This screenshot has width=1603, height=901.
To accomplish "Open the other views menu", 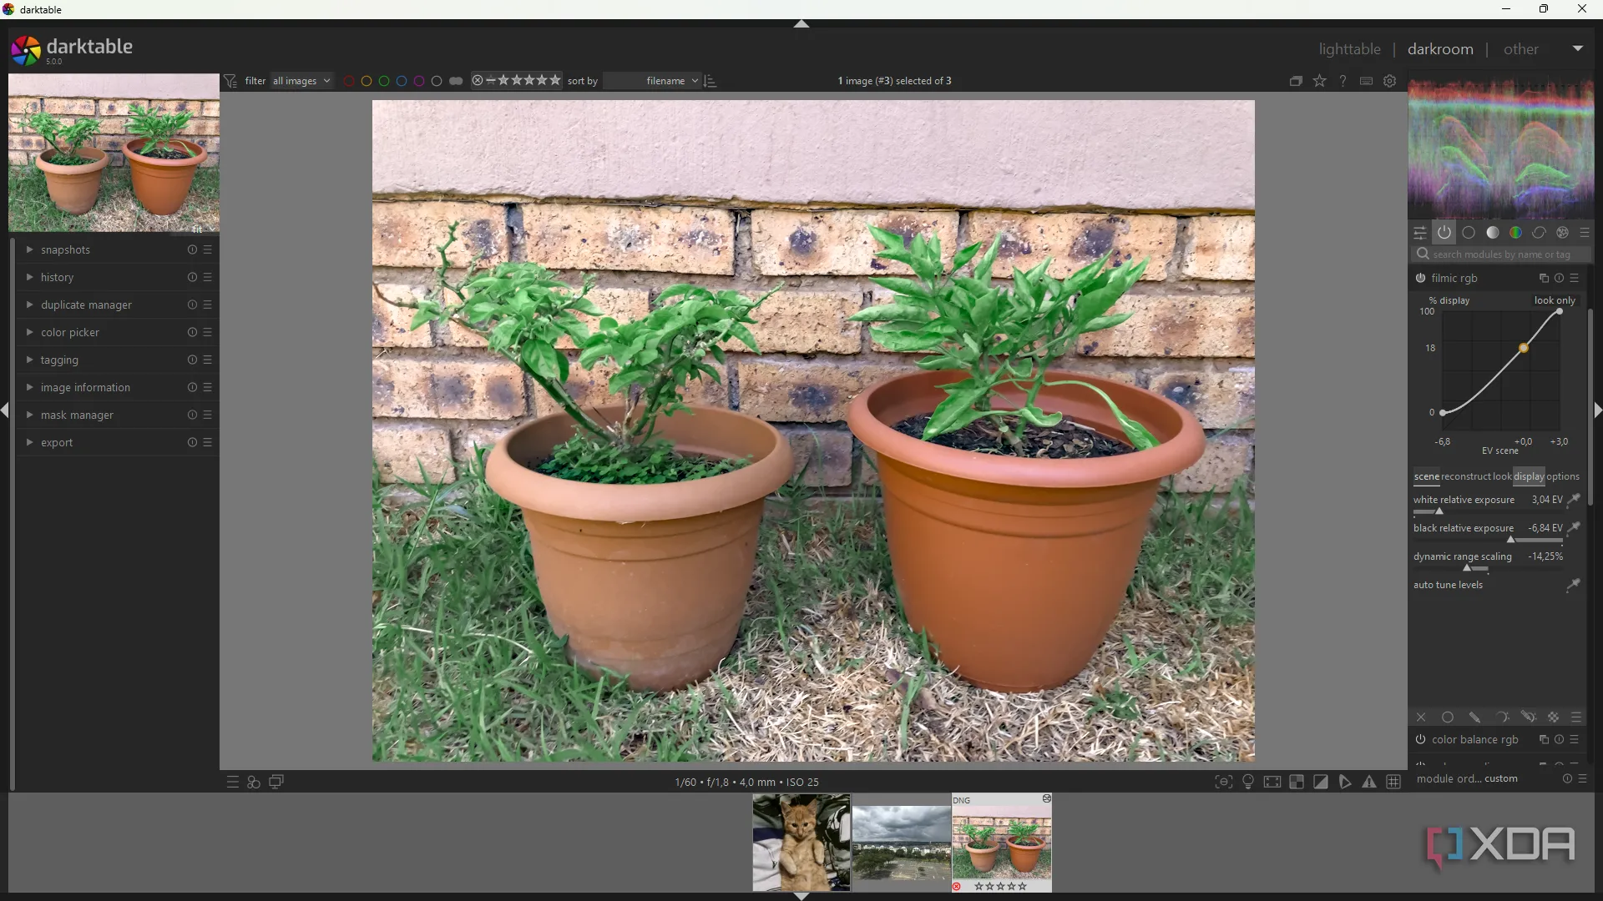I will point(1520,49).
